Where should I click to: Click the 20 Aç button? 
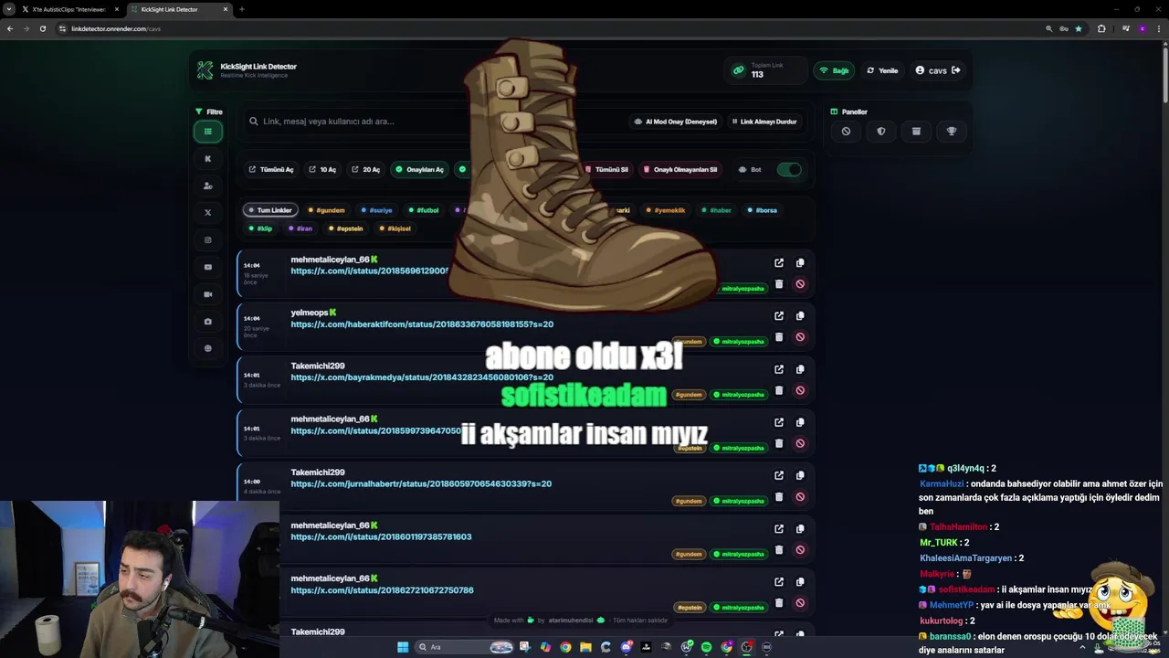[x=365, y=169]
